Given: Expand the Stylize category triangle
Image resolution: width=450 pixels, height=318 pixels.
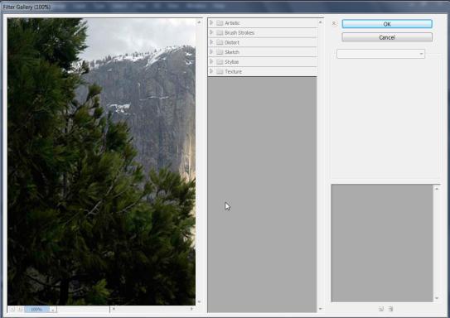Looking at the screenshot, I should tap(211, 61).
